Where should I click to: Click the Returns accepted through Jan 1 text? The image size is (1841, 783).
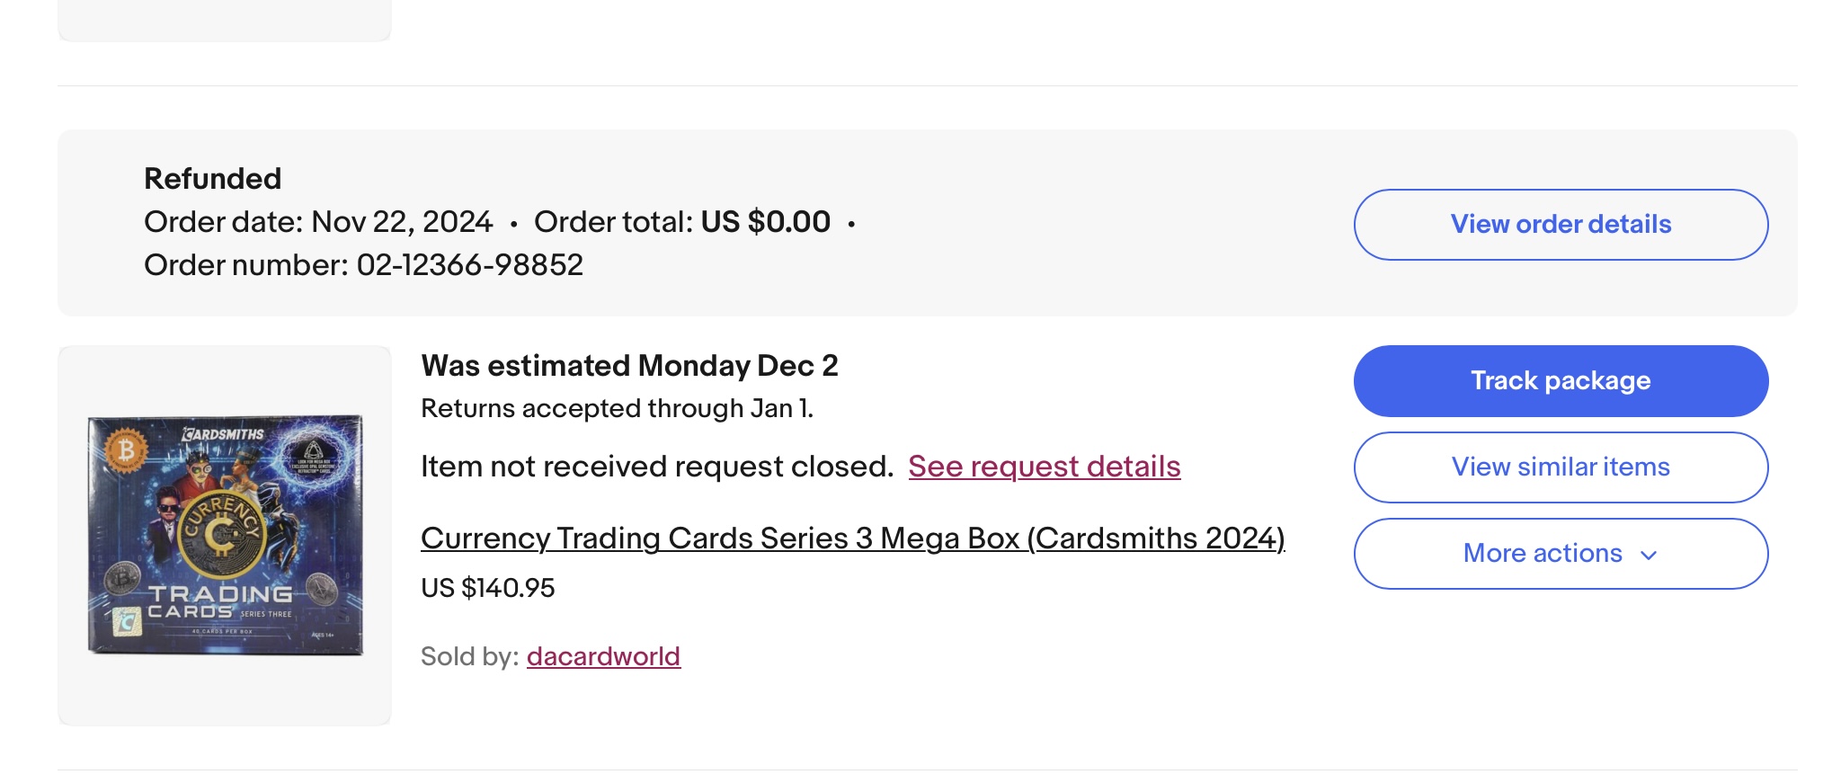click(617, 409)
